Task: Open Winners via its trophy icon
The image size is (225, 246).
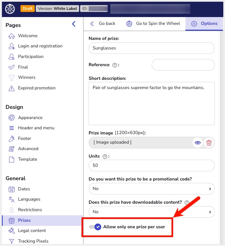Action: click(12, 77)
